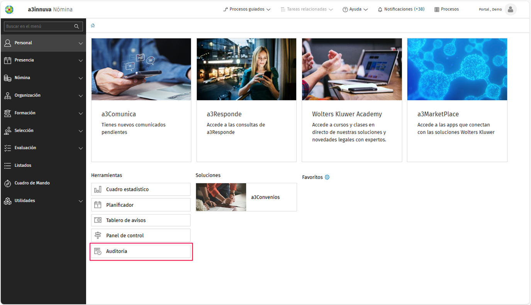Expand the Nómina menu chevron
This screenshot has height=305, width=531.
point(81,78)
